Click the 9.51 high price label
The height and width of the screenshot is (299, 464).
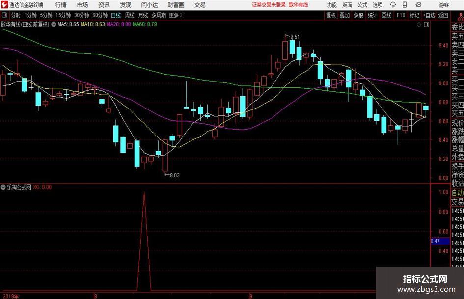[295, 37]
